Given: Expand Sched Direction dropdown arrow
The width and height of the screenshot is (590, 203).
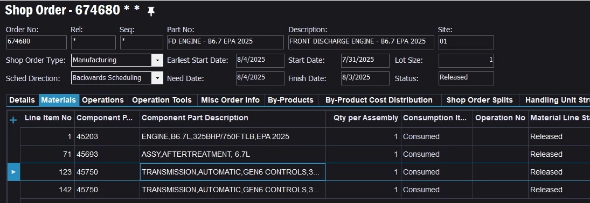Looking at the screenshot, I should tap(157, 78).
